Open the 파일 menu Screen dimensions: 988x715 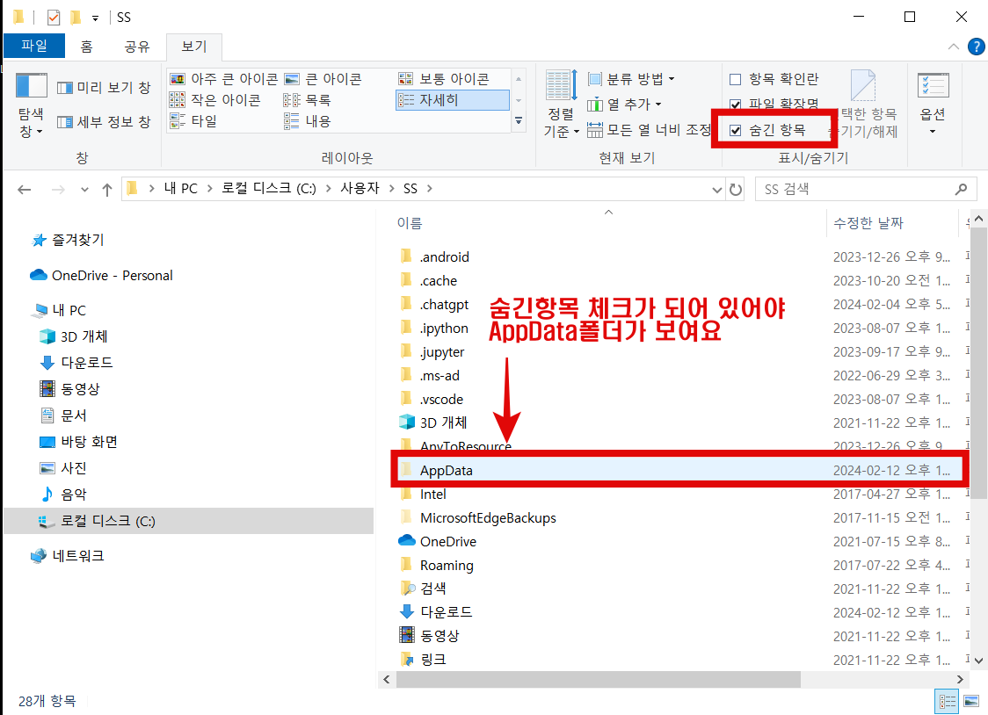click(x=33, y=47)
